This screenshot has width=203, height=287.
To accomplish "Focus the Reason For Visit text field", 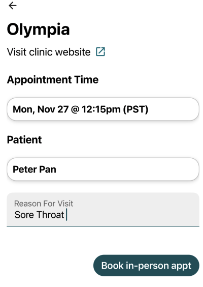I will pos(103,210).
